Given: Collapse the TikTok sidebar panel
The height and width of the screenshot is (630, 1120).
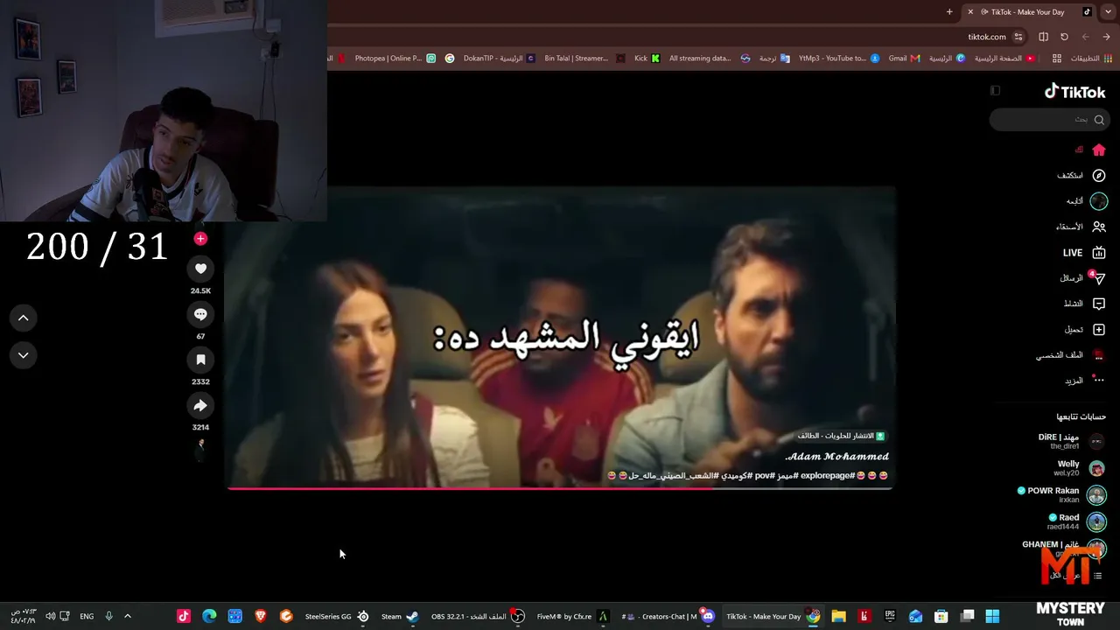Looking at the screenshot, I should [x=995, y=91].
